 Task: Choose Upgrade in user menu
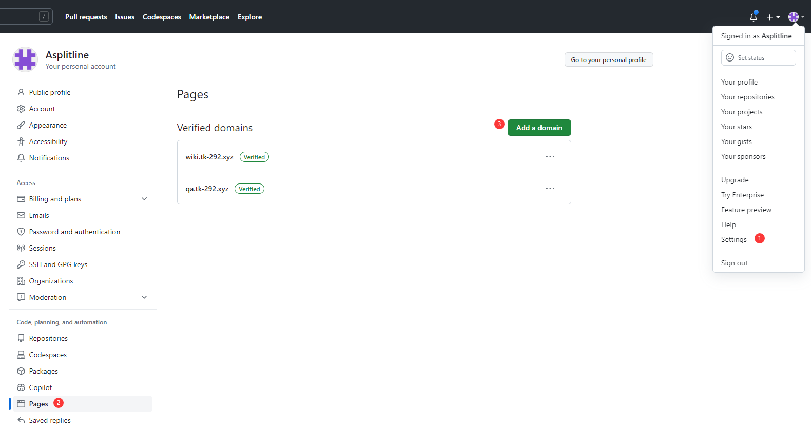click(x=735, y=180)
